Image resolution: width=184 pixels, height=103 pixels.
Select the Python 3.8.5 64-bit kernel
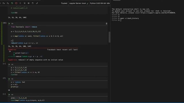[100, 3]
